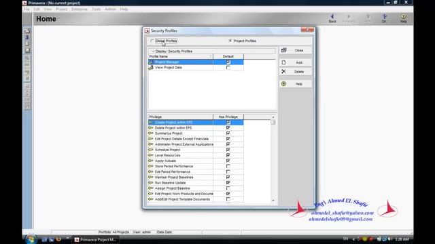This screenshot has width=435, height=244.
Task: Toggle Maintain Project Baselines checkbox
Action: point(228,178)
